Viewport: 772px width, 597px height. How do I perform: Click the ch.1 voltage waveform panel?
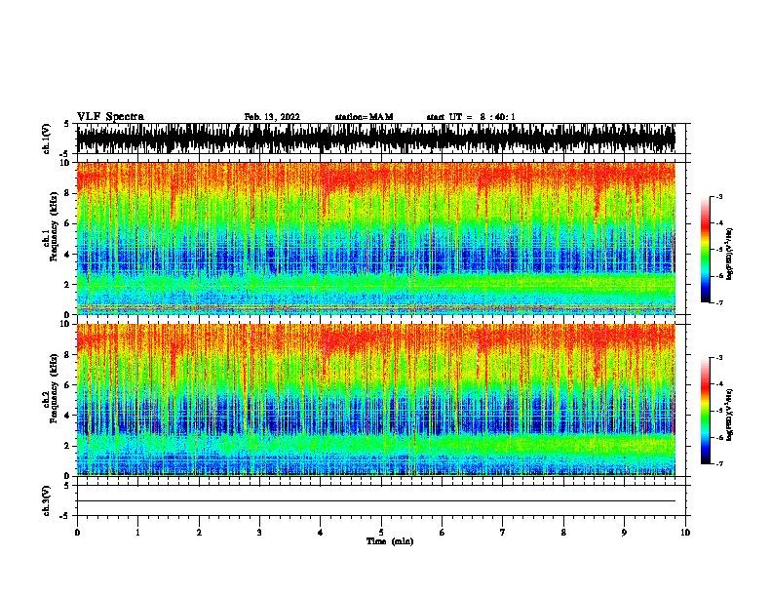pos(380,139)
